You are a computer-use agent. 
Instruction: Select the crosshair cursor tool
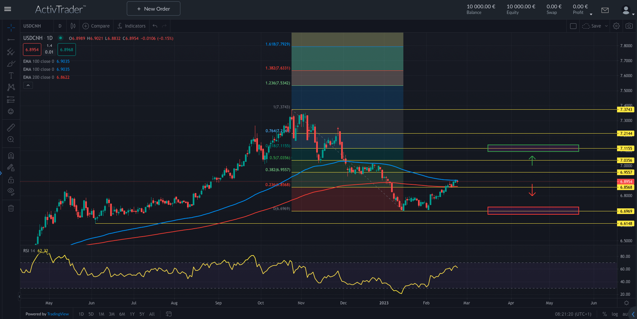pyautogui.click(x=11, y=28)
